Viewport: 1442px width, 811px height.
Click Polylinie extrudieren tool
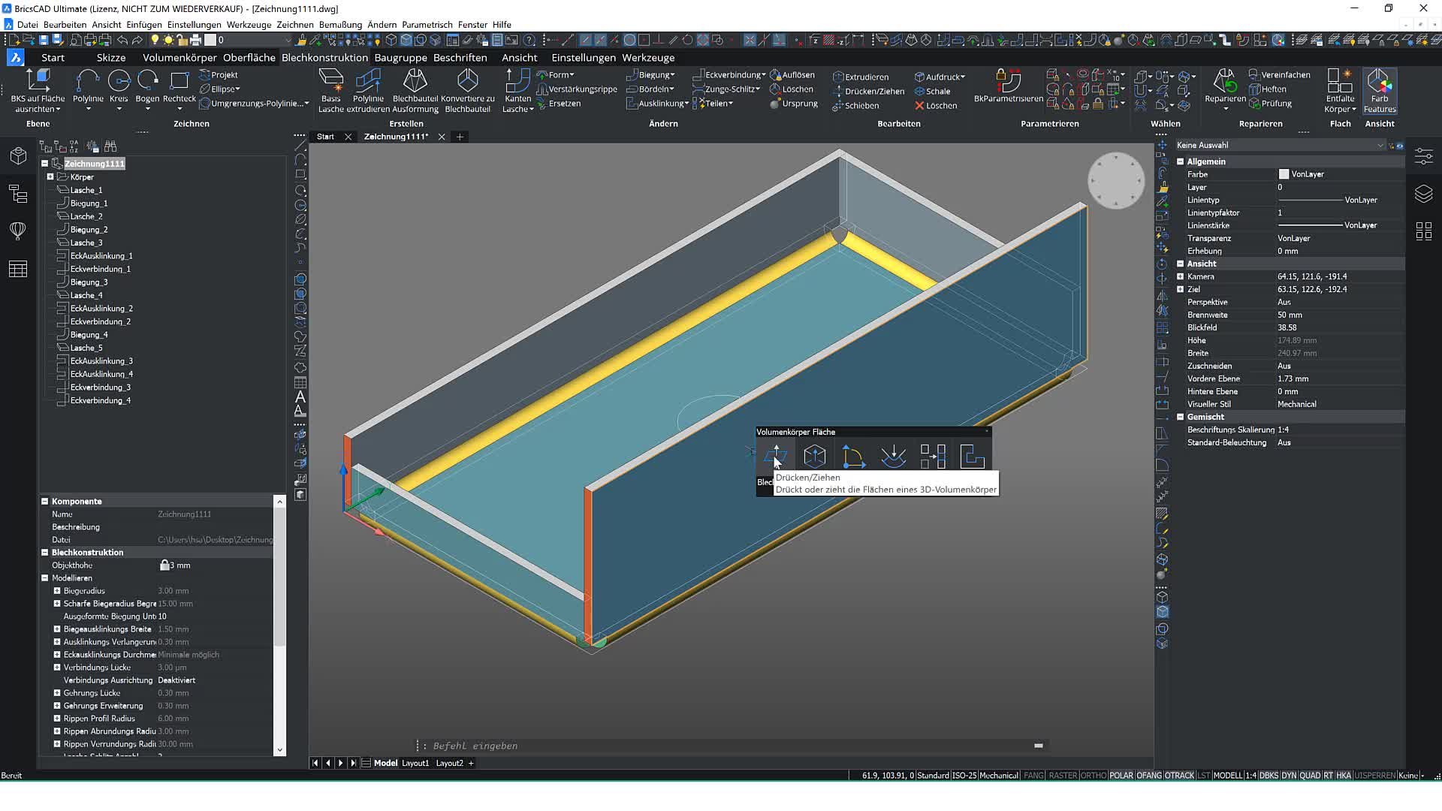tap(368, 90)
